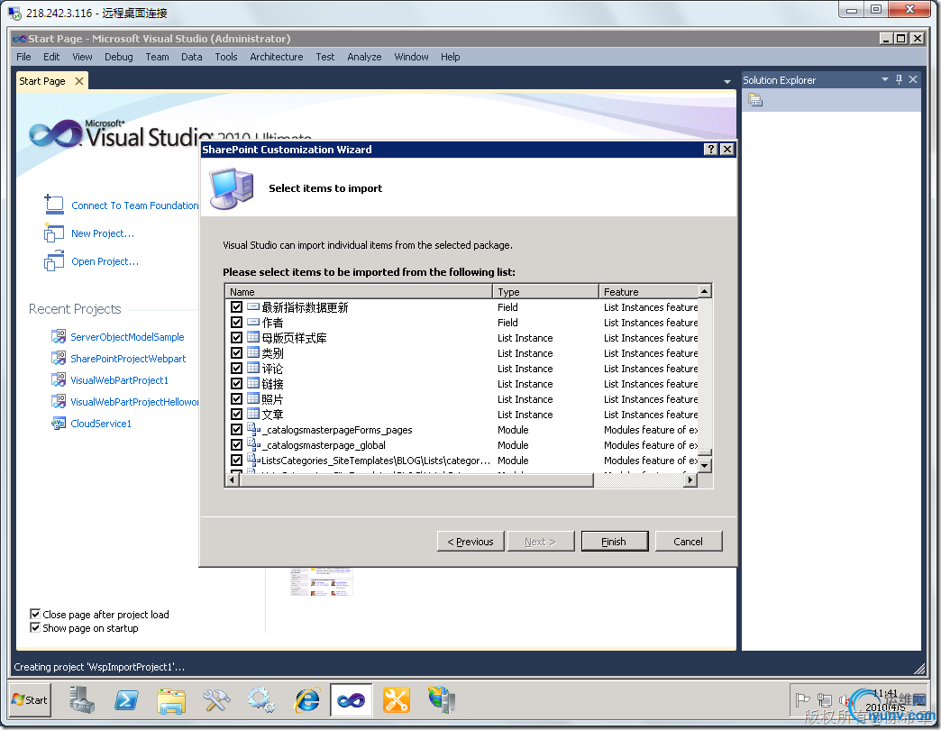Click the New Project icon on Start Page
Image resolution: width=941 pixels, height=730 pixels.
pyautogui.click(x=54, y=233)
